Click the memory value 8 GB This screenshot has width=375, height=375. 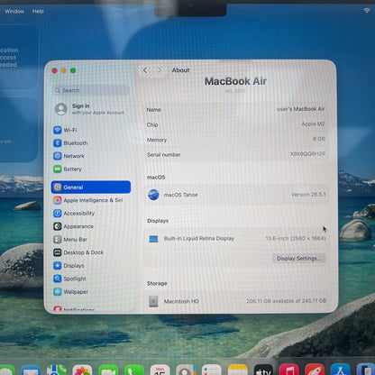pyautogui.click(x=319, y=139)
